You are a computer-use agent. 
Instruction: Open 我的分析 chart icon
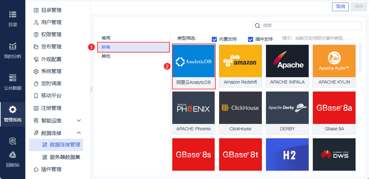(x=13, y=46)
